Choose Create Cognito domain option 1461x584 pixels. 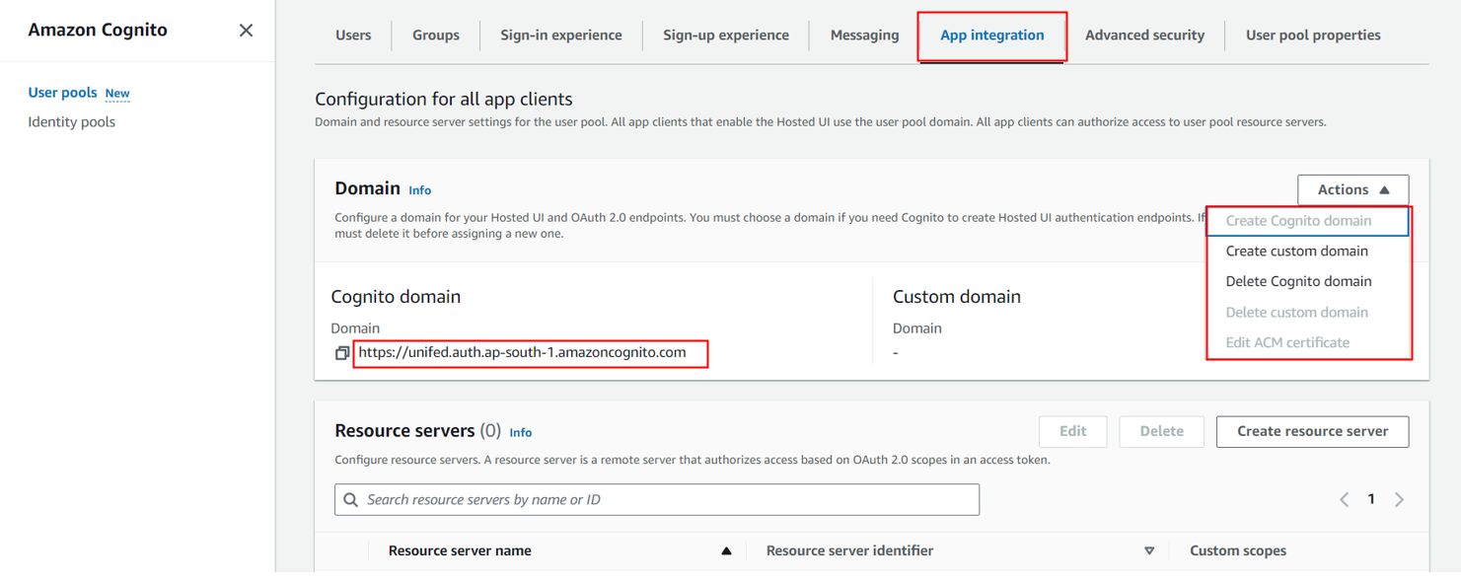point(1308,221)
